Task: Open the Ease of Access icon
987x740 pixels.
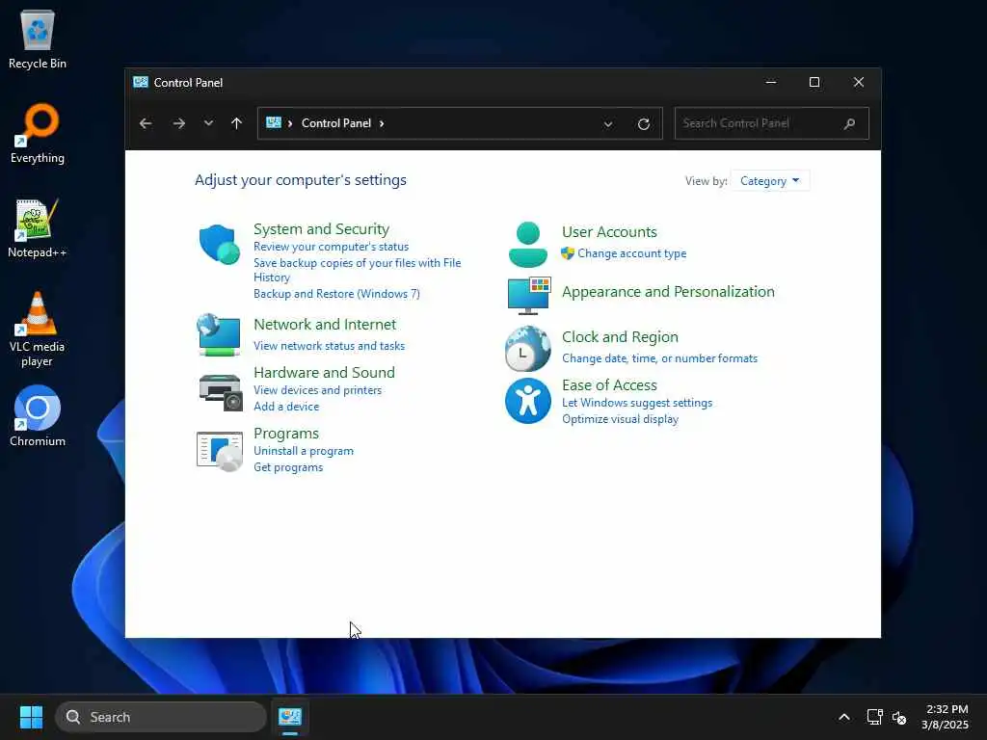Action: [527, 401]
